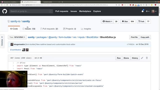
Task: Open the stargazers count 954
Action: coord(132,21)
